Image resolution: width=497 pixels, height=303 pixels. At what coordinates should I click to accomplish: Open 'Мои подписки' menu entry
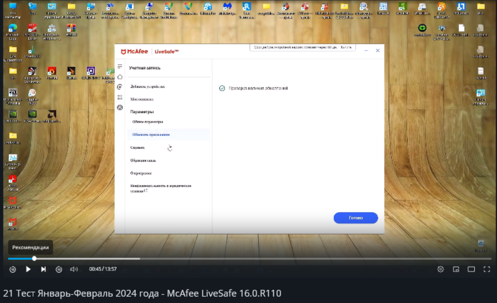pos(142,99)
